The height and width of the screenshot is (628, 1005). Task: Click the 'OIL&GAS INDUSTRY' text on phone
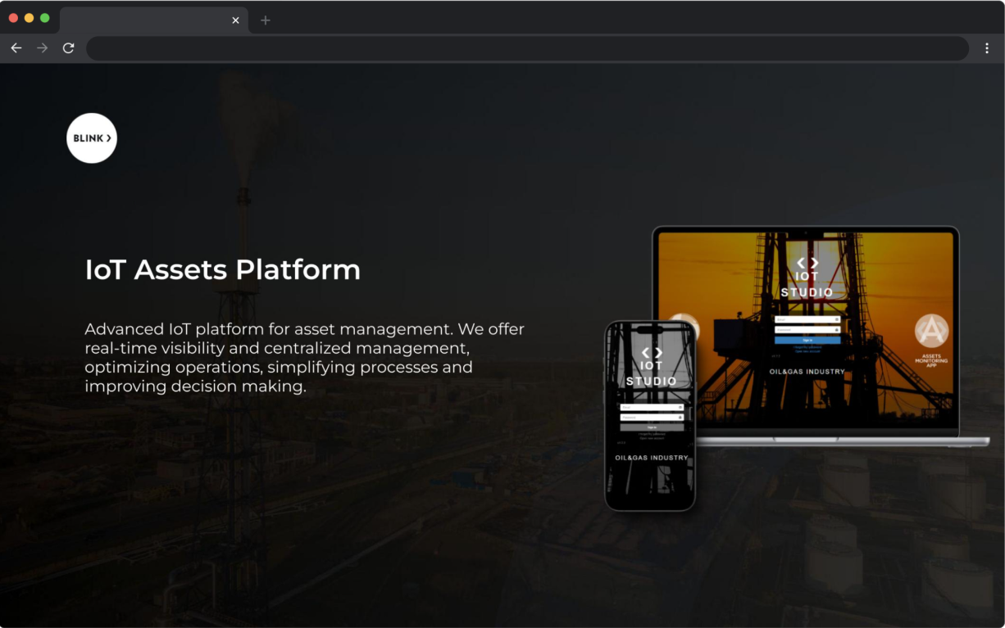(x=652, y=458)
